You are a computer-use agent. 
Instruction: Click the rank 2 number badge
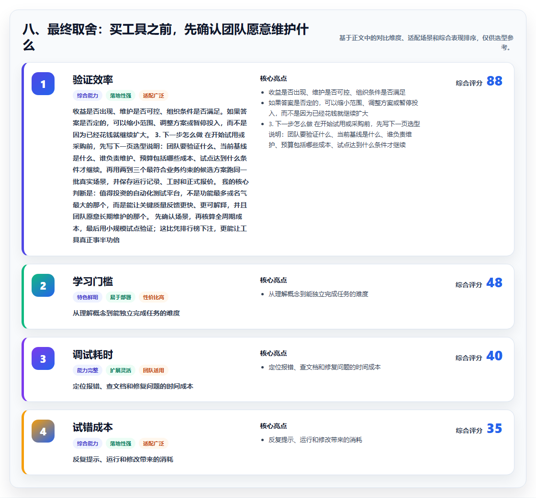click(x=43, y=285)
